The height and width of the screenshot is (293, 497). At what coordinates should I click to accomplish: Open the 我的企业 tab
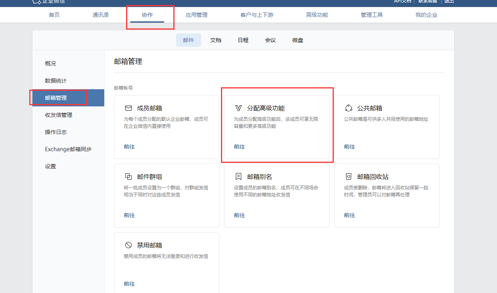coord(426,15)
